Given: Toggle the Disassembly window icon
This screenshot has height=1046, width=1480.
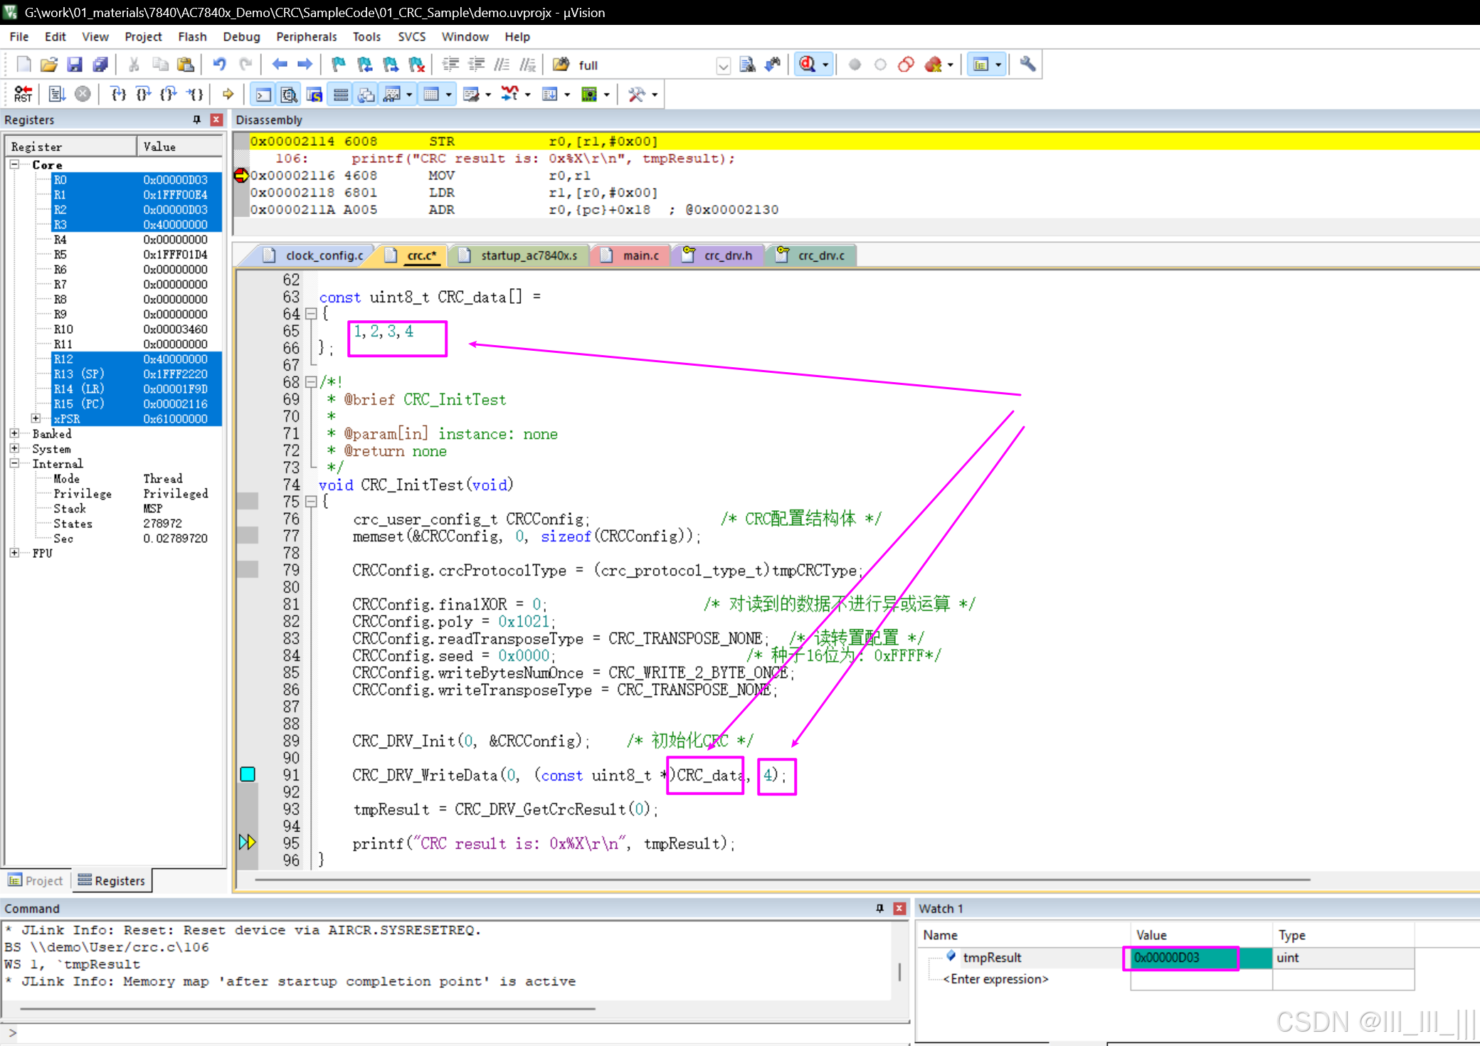Looking at the screenshot, I should click(289, 94).
